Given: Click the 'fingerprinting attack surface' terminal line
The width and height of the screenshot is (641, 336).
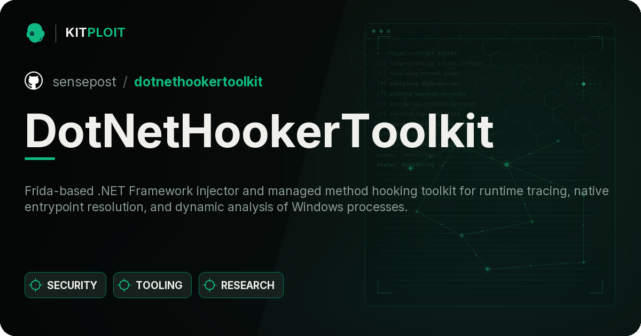Looking at the screenshot, I should pyautogui.click(x=429, y=63).
